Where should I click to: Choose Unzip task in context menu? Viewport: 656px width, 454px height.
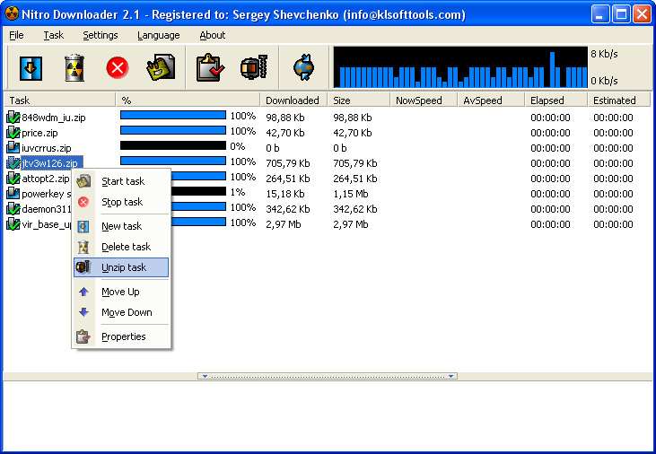tap(121, 267)
